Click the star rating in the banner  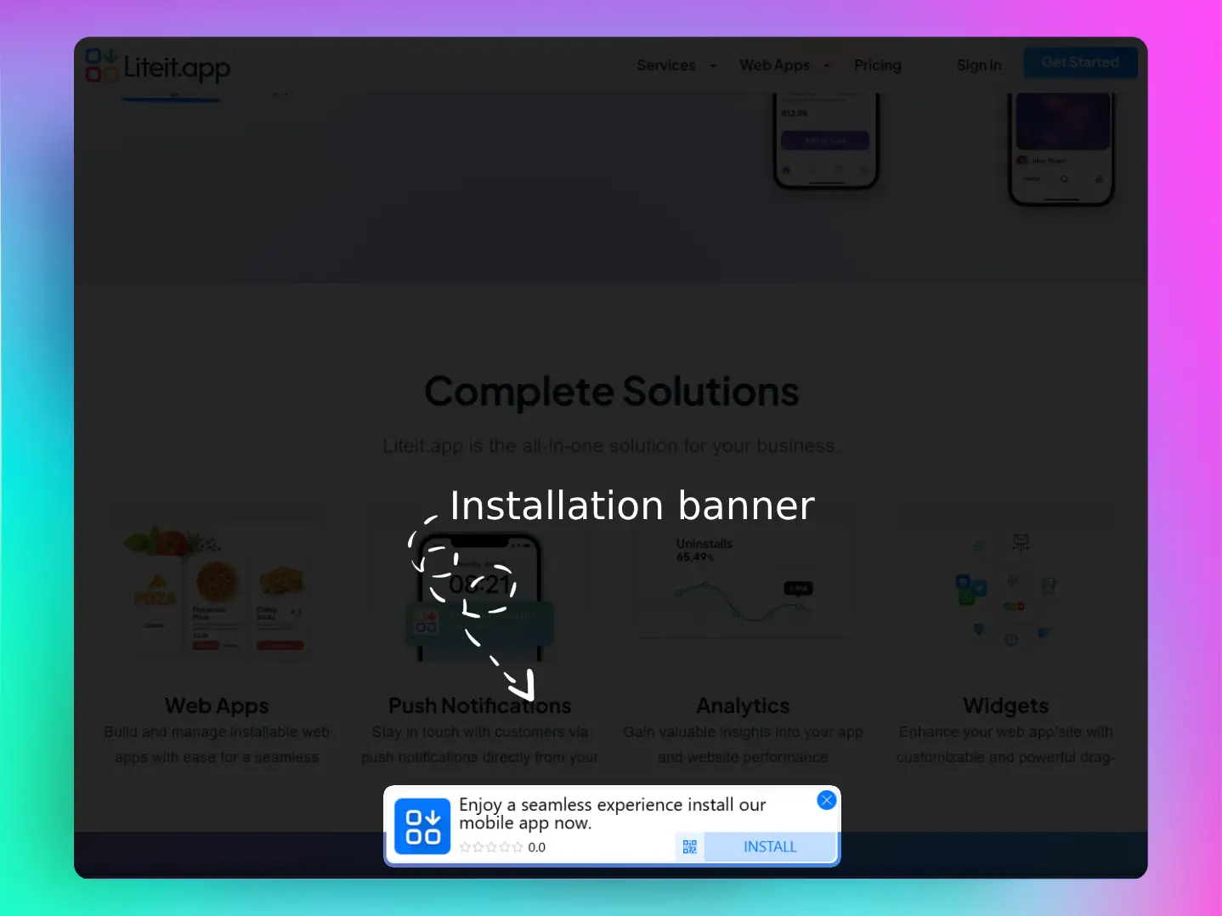[x=491, y=847]
